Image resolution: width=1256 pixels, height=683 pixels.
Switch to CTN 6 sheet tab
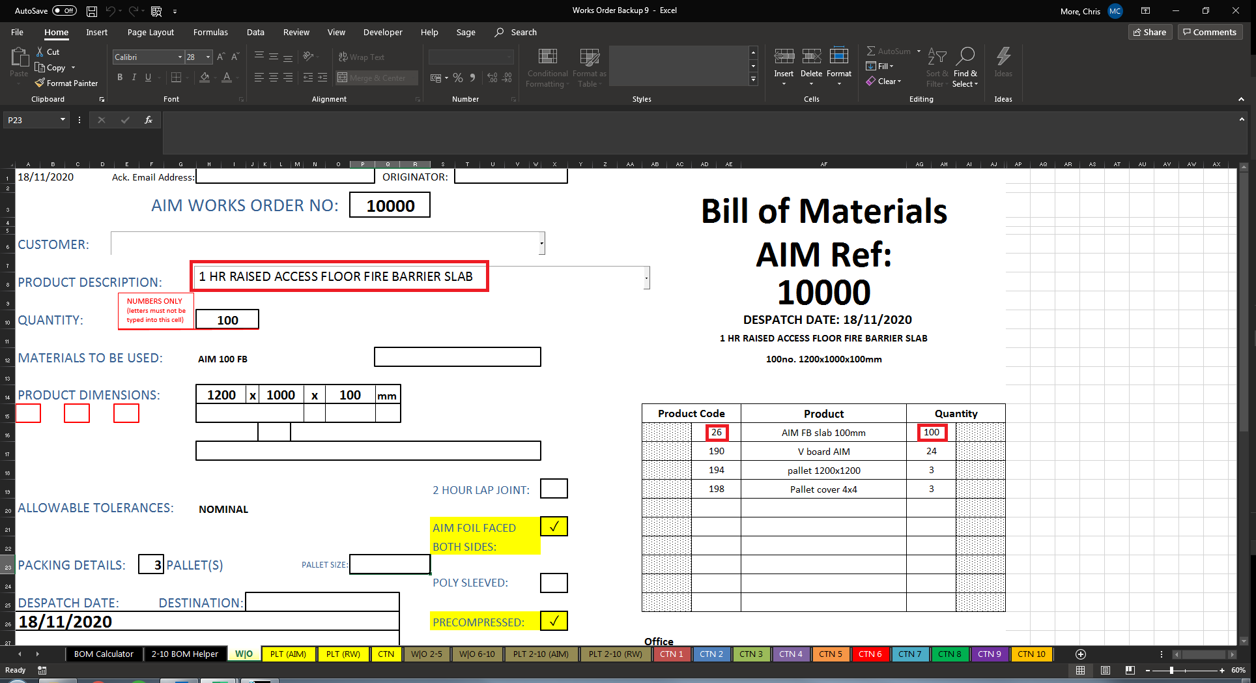[870, 654]
